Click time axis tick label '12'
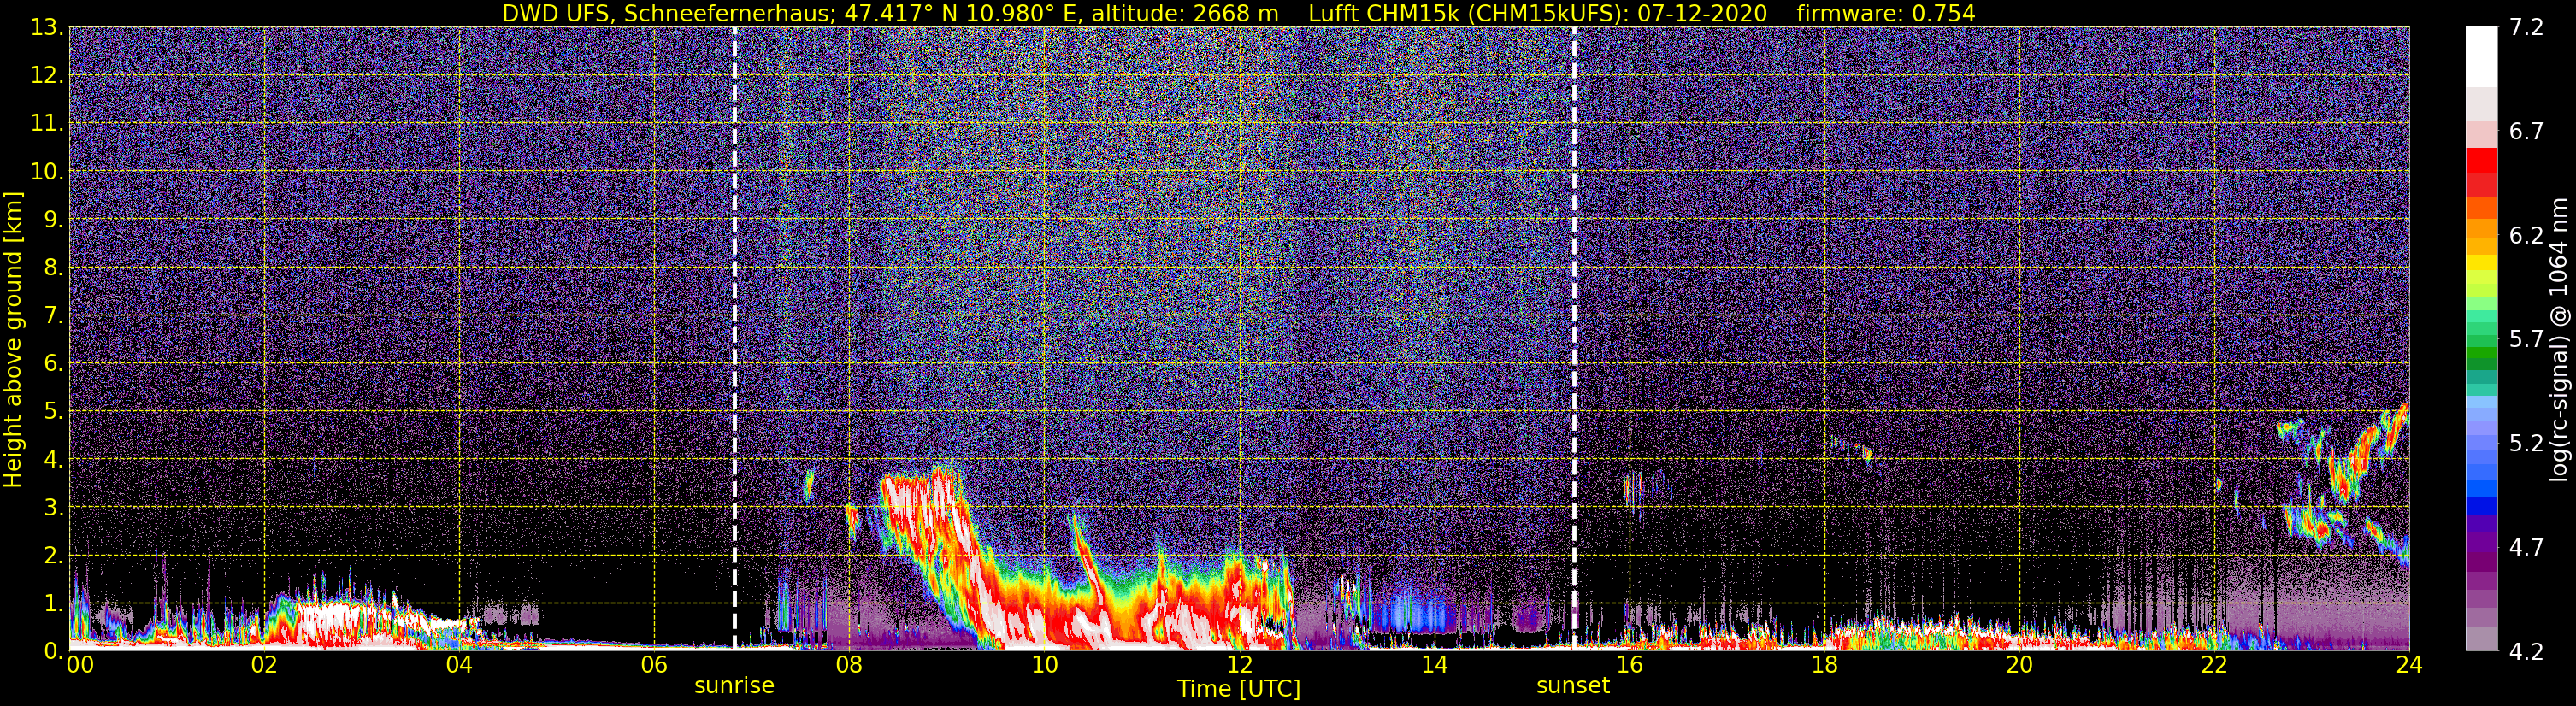 1239,665
